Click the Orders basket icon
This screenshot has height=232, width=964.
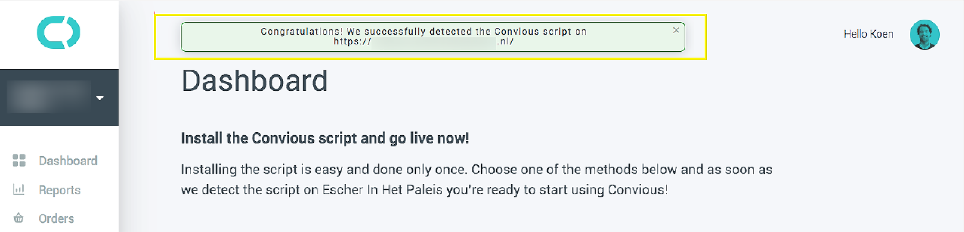tap(18, 218)
